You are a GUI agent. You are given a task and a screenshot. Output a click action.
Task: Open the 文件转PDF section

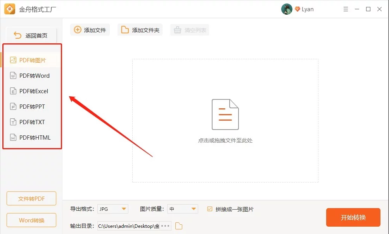pos(31,198)
